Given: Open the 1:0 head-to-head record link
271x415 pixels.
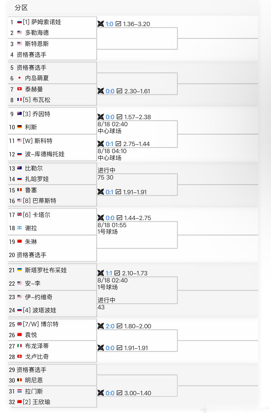Looking at the screenshot, I should click(x=109, y=24).
